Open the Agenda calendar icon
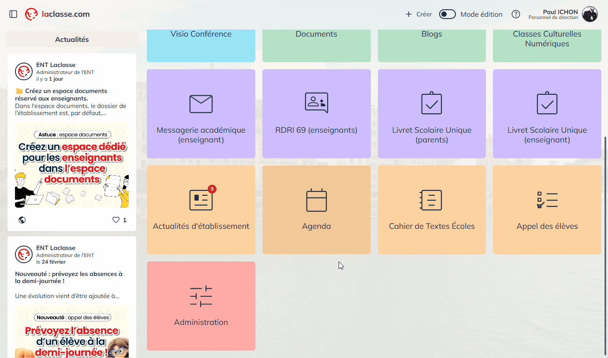 [316, 200]
